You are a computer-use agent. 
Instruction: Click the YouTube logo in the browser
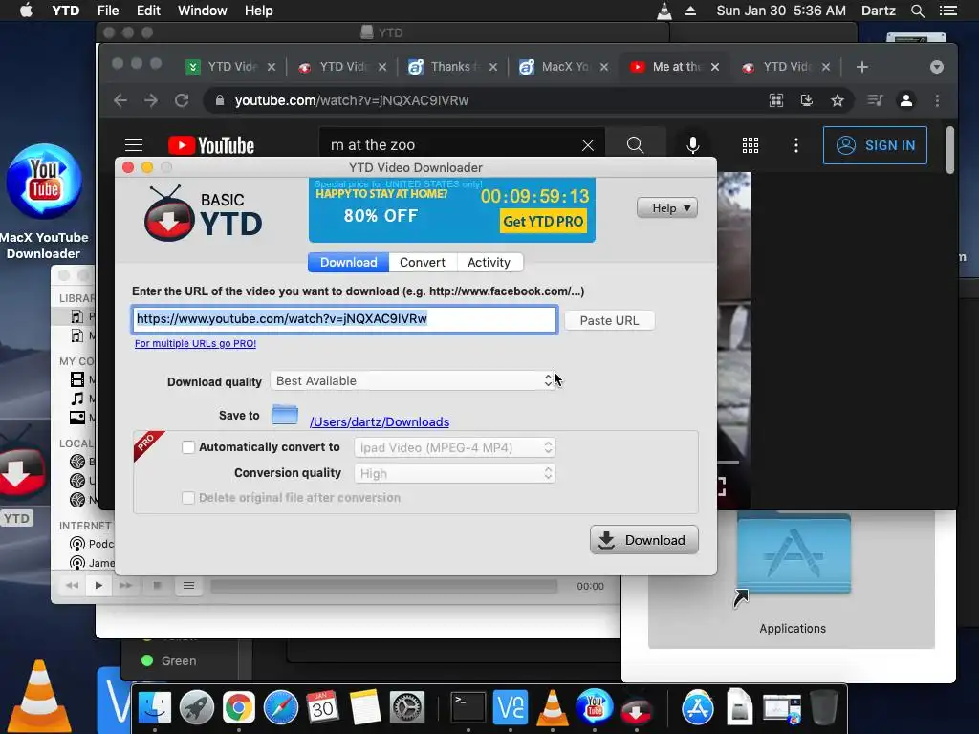click(x=211, y=145)
